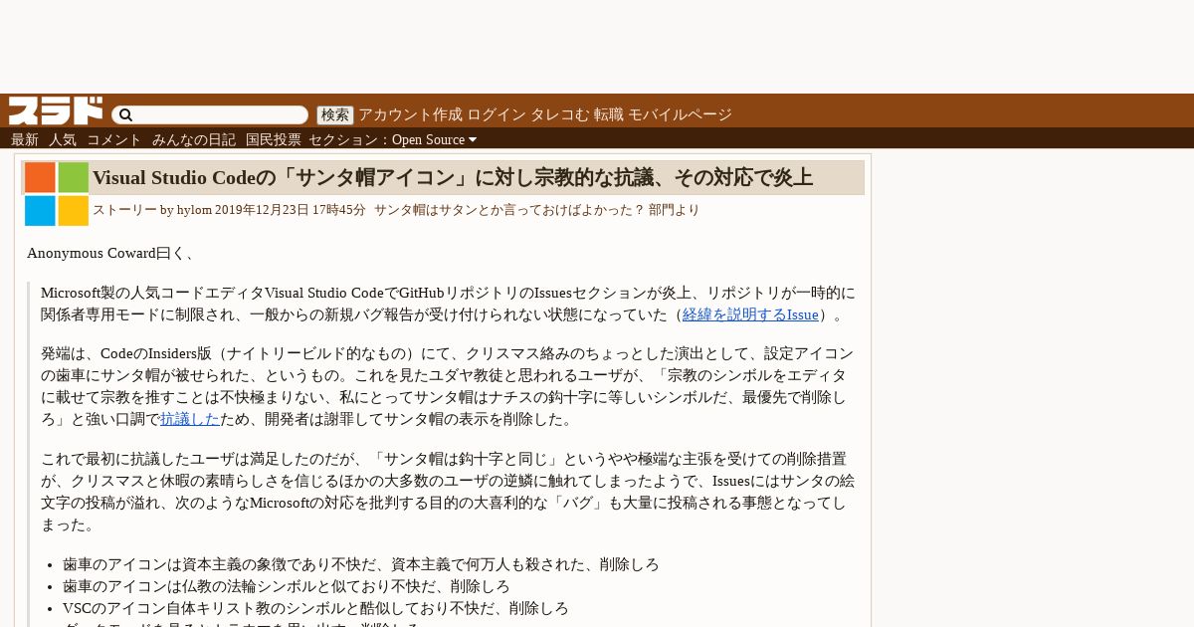Select the 人気 menu item
The width and height of the screenshot is (1194, 627).
pyautogui.click(x=63, y=139)
